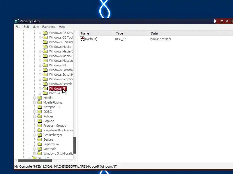This screenshot has height=174, width=233.
Task: Click the open WindowsNT folder icon
Action: pos(45,88)
